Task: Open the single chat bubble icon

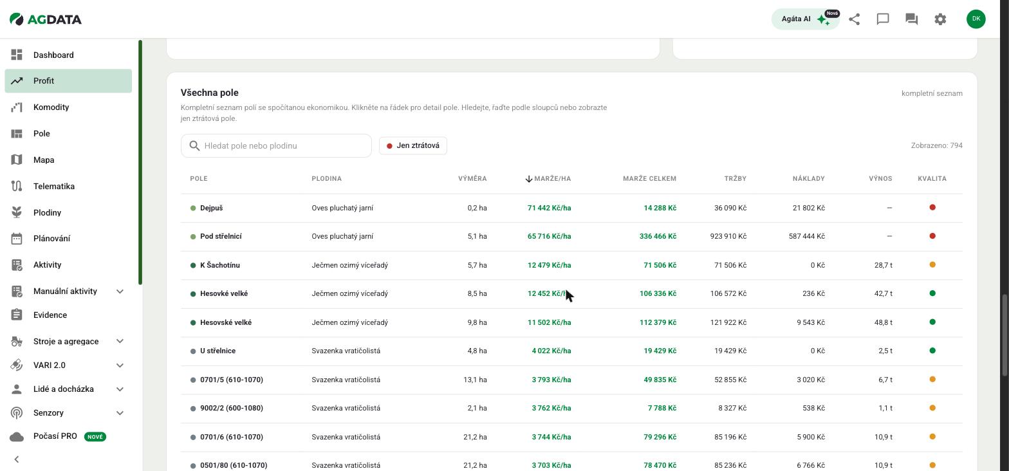Action: [x=883, y=19]
